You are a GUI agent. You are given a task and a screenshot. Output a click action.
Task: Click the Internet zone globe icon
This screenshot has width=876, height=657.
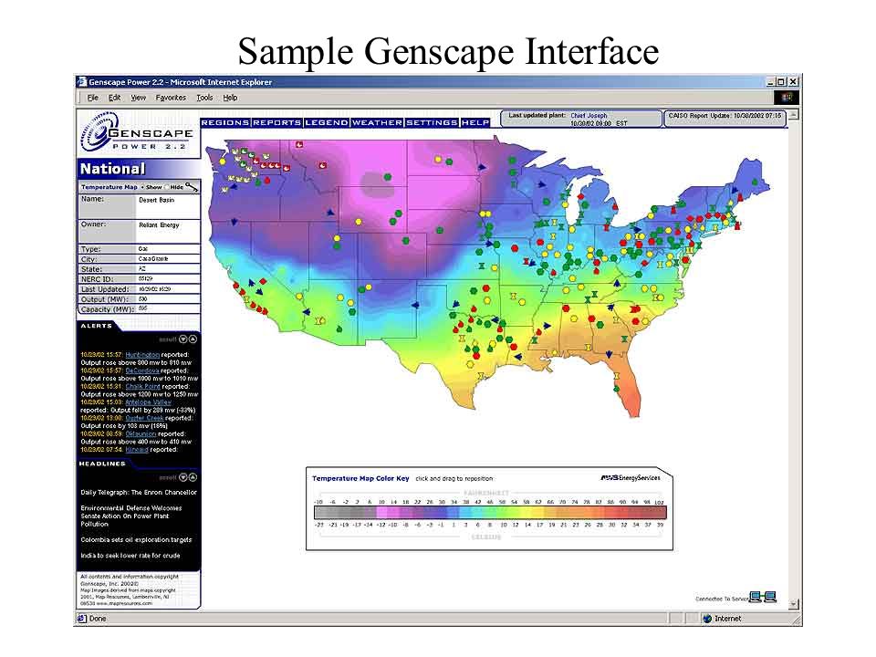(707, 619)
